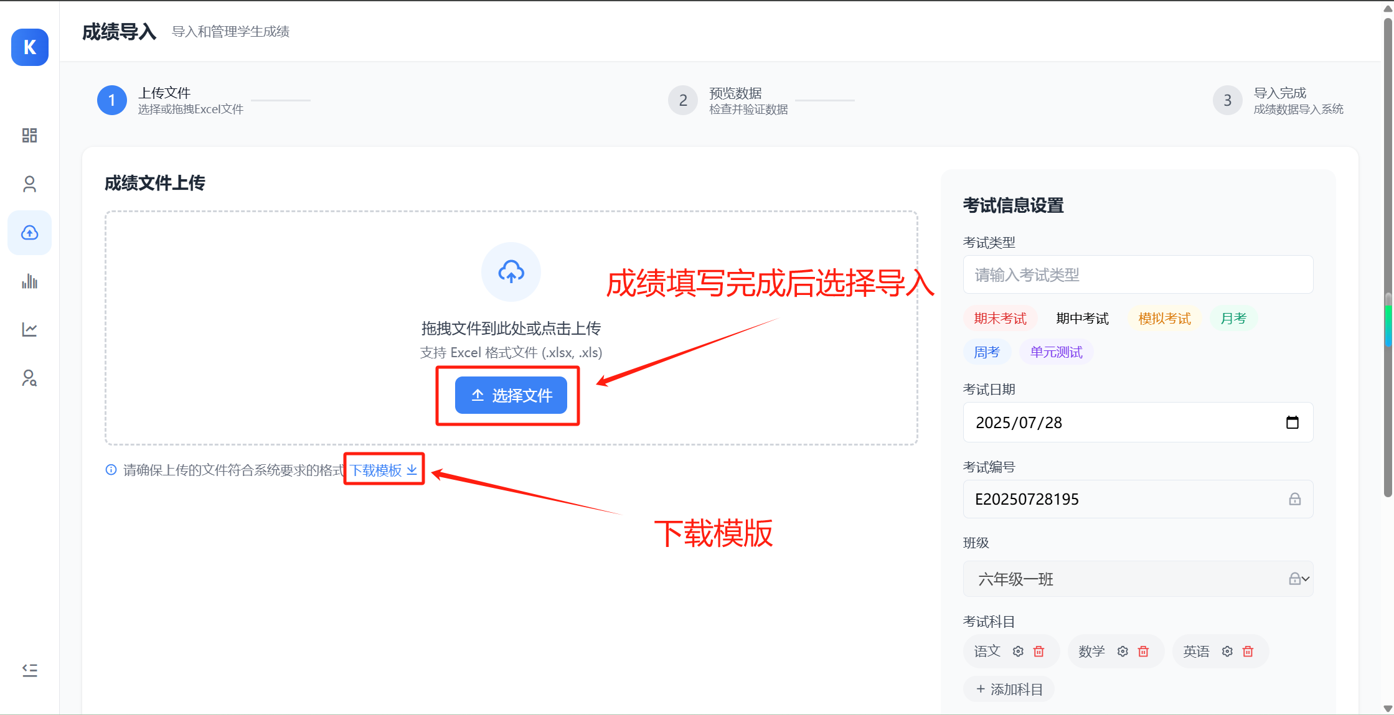Select the 月考 exam type tag

[x=1233, y=318]
